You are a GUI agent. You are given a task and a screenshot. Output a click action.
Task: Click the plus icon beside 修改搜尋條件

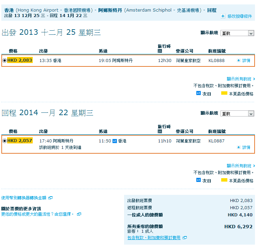(223, 16)
